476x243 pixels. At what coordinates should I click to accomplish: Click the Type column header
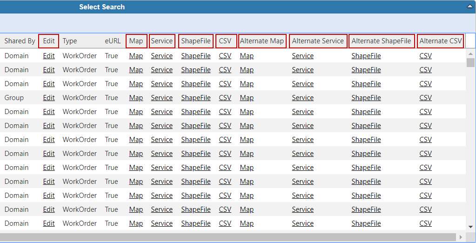tap(70, 41)
